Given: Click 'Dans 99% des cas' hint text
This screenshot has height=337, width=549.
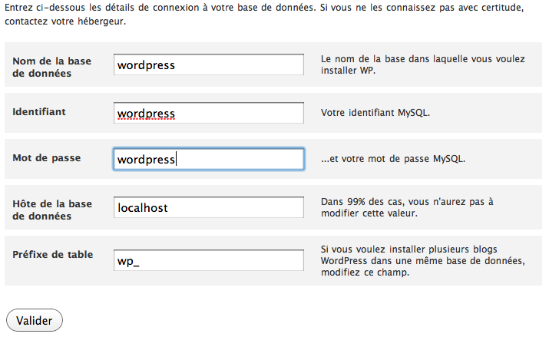Looking at the screenshot, I should [407, 207].
